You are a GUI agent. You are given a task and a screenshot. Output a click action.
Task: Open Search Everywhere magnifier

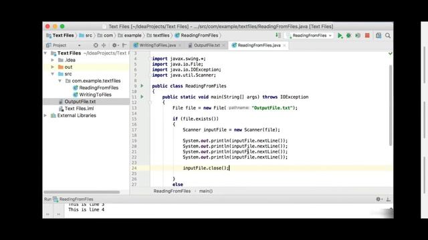click(388, 35)
